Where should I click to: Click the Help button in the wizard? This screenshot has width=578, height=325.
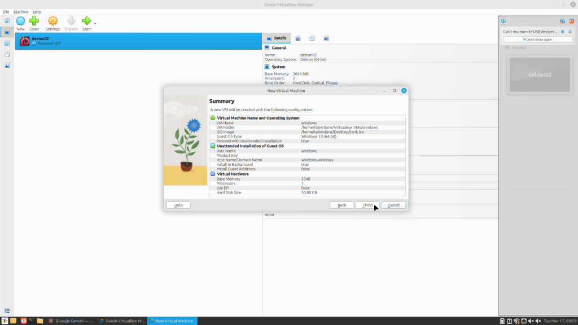(x=178, y=205)
